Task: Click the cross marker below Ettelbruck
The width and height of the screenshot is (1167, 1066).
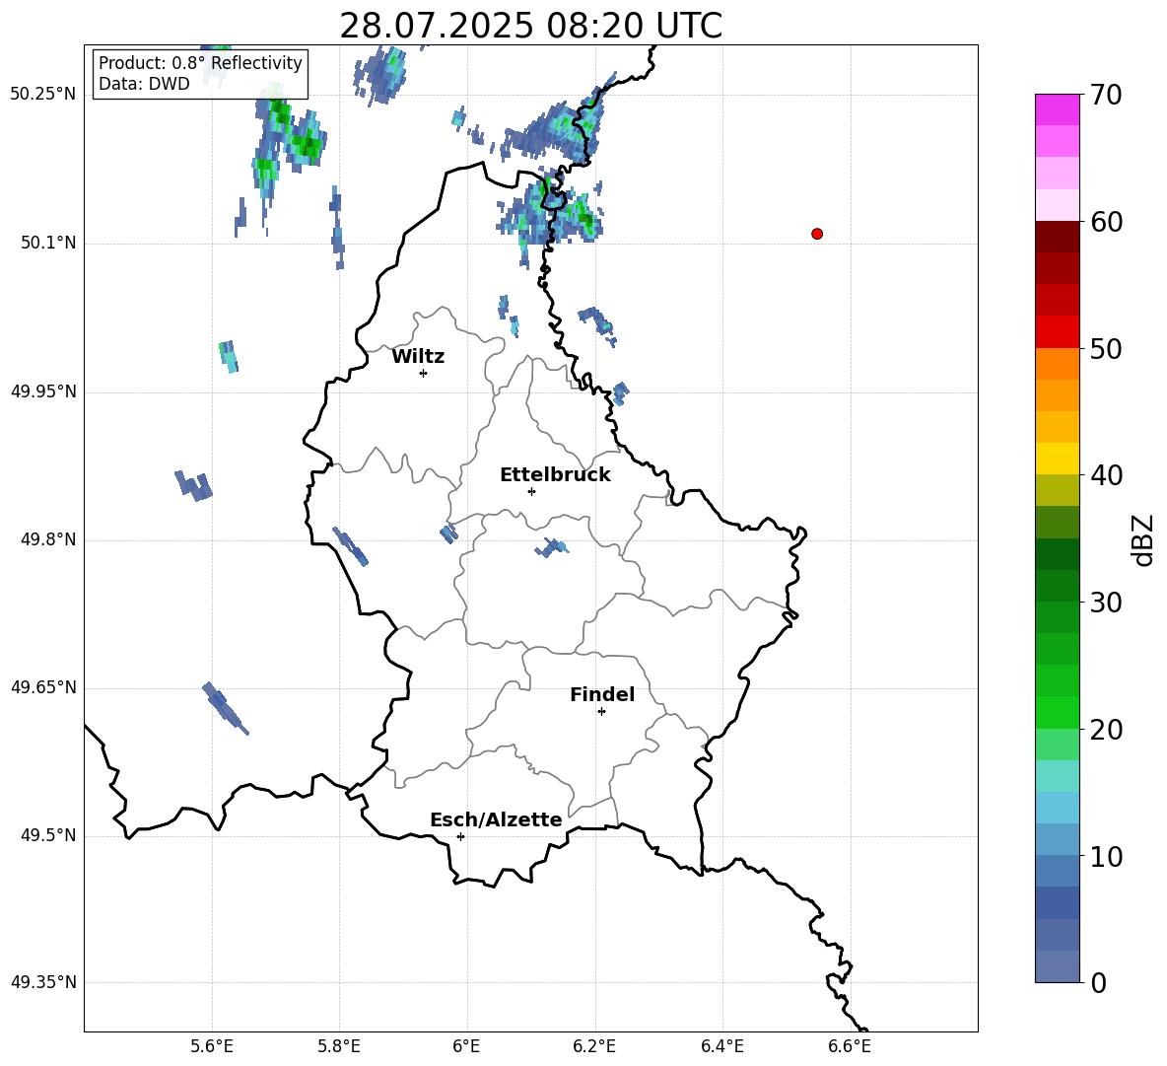Action: click(531, 491)
